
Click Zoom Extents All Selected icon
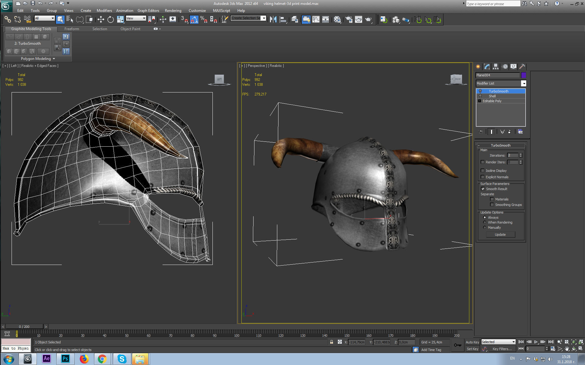pyautogui.click(x=581, y=342)
